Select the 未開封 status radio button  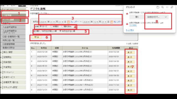pyautogui.click(x=51, y=26)
